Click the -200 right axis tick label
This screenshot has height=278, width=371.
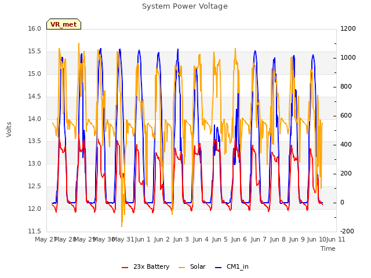[347, 231]
